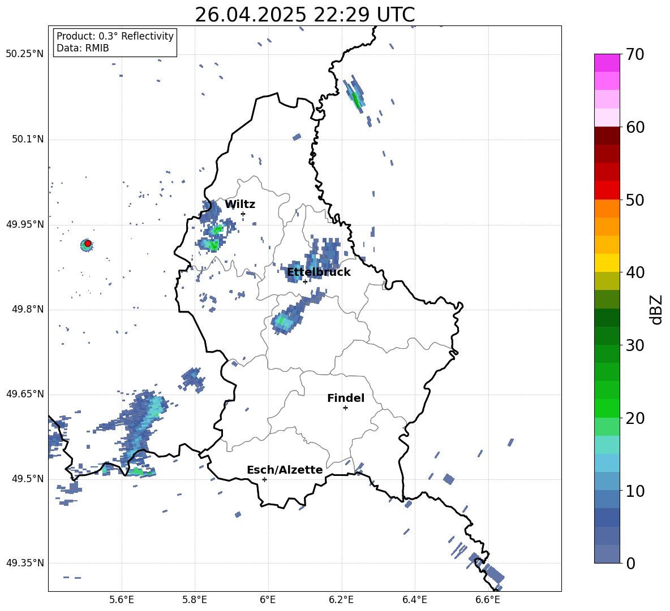The width and height of the screenshot is (670, 611).
Task: Click the 49.65°N latitude label
Action: coord(25,394)
